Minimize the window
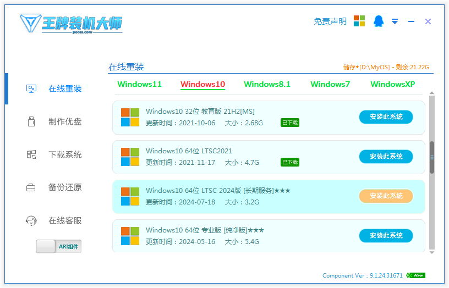The image size is (449, 288). (x=411, y=21)
